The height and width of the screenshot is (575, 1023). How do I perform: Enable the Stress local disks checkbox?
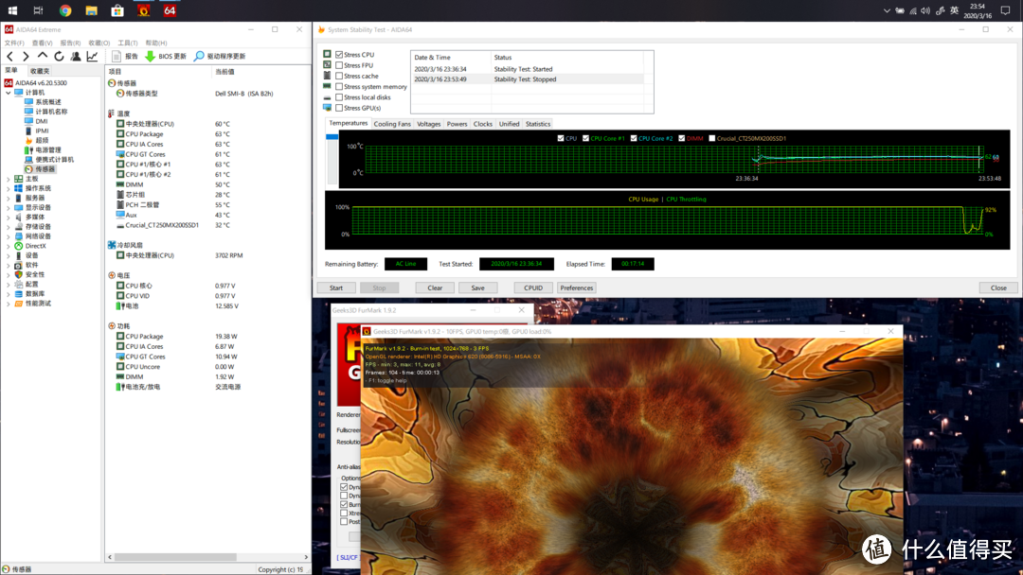339,97
